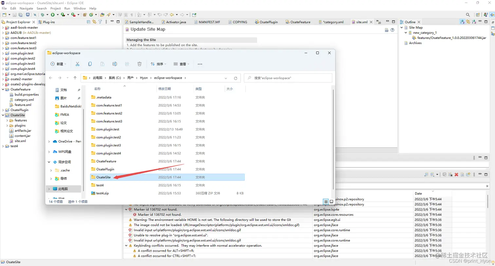Image resolution: width=495 pixels, height=266 pixels.
Task: Click the Collapse All icon in Project Explorer
Action: pyautogui.click(x=88, y=22)
